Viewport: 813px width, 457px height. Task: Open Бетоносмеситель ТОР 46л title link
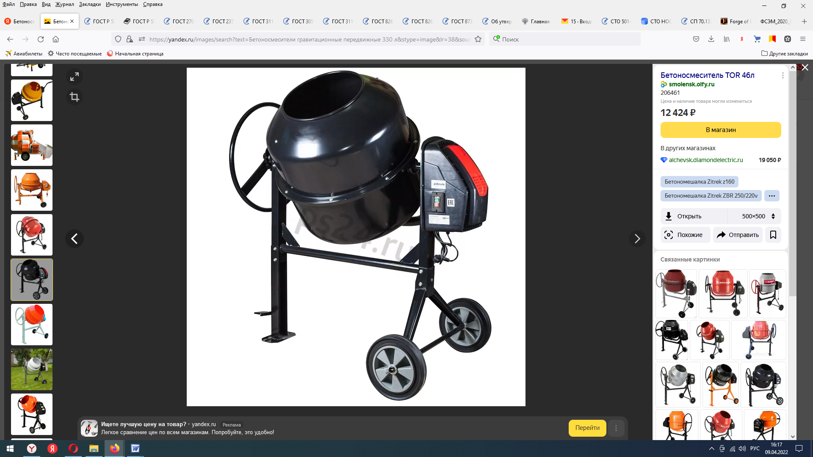point(707,75)
